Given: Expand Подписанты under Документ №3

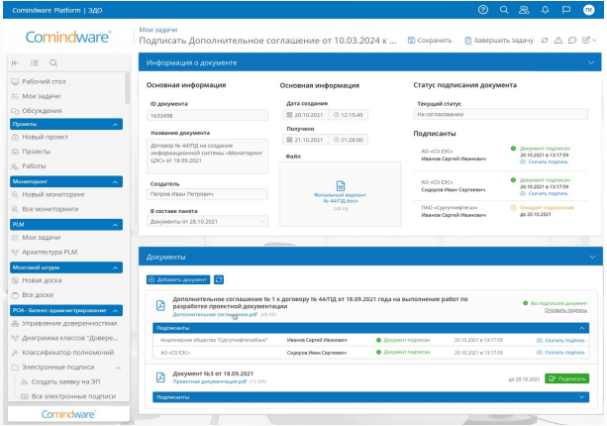Looking at the screenshot, I should point(581,396).
